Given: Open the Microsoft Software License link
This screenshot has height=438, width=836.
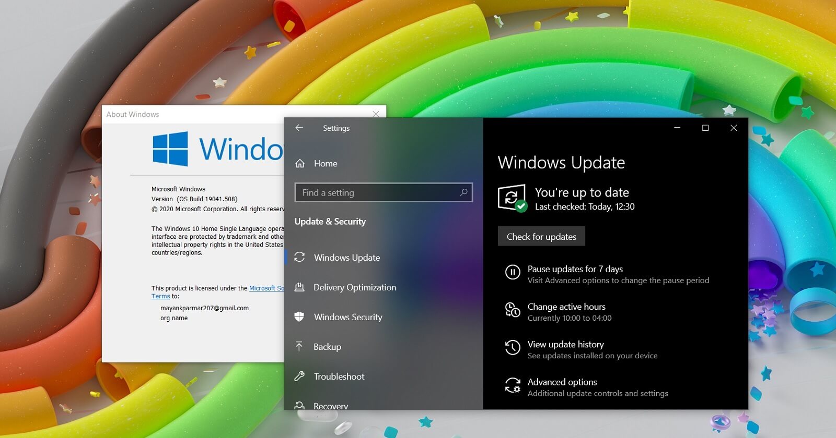Looking at the screenshot, I should [266, 288].
